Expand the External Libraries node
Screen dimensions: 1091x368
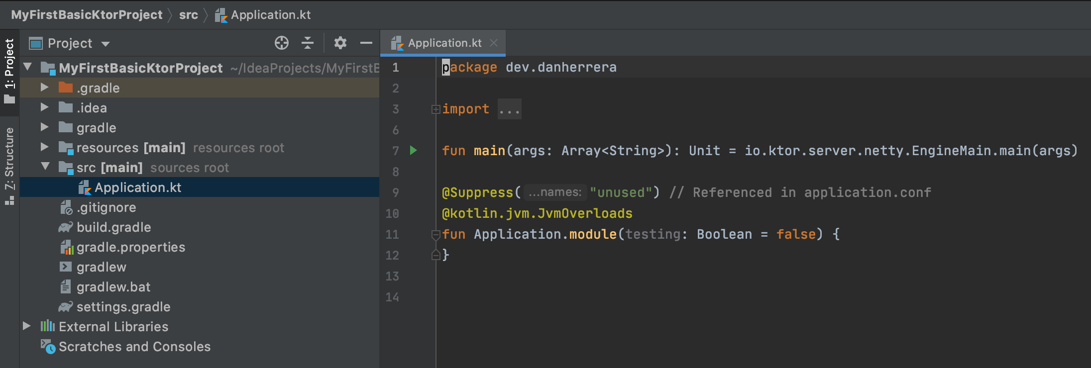click(27, 326)
